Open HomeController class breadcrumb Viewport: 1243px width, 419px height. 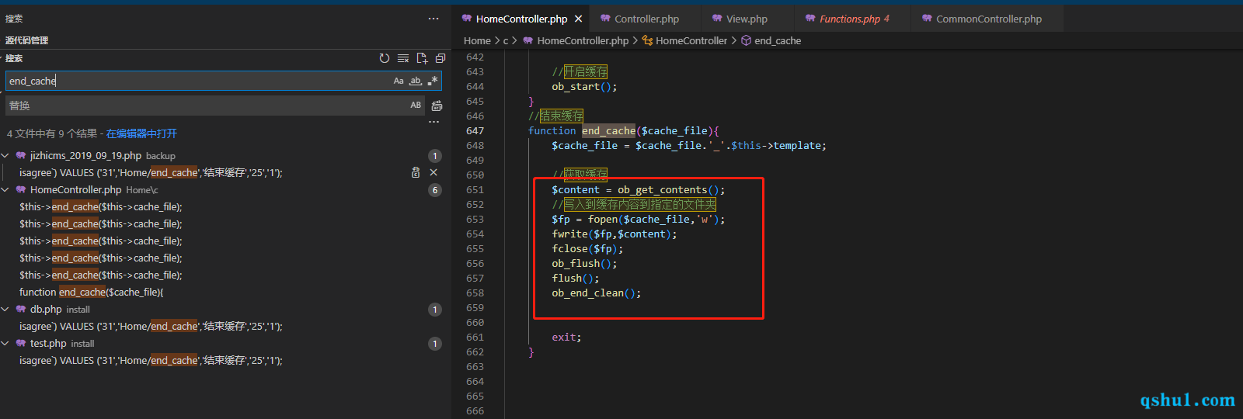(691, 40)
